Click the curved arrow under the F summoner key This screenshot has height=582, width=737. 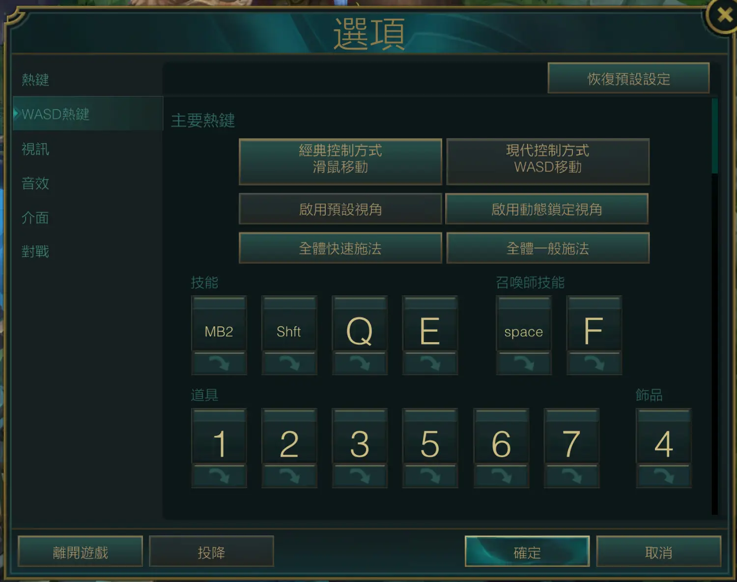tap(594, 364)
